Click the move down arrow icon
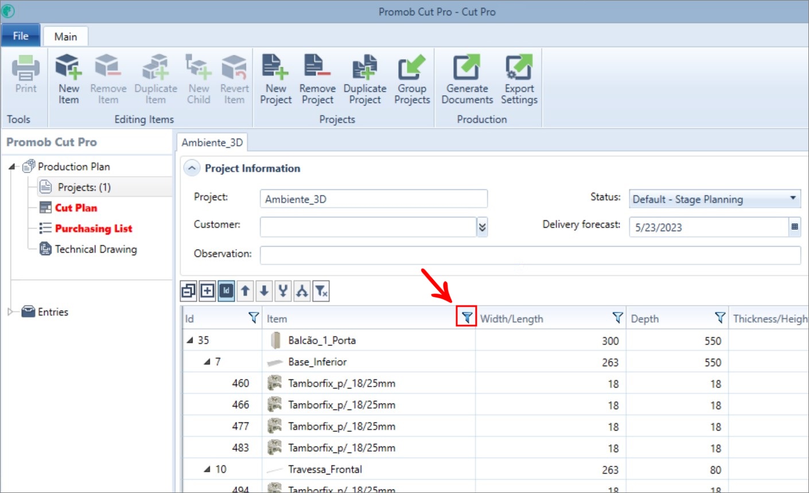809x493 pixels. pyautogui.click(x=264, y=291)
